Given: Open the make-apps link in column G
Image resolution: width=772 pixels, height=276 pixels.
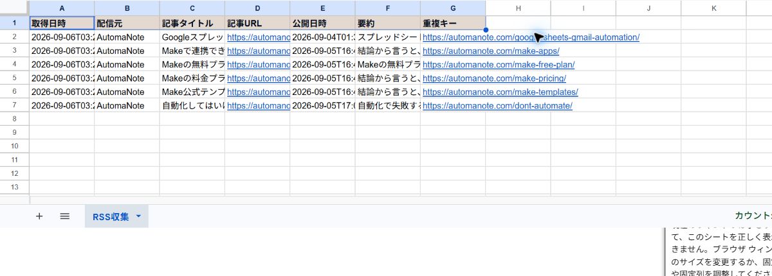Looking at the screenshot, I should pyautogui.click(x=491, y=51).
